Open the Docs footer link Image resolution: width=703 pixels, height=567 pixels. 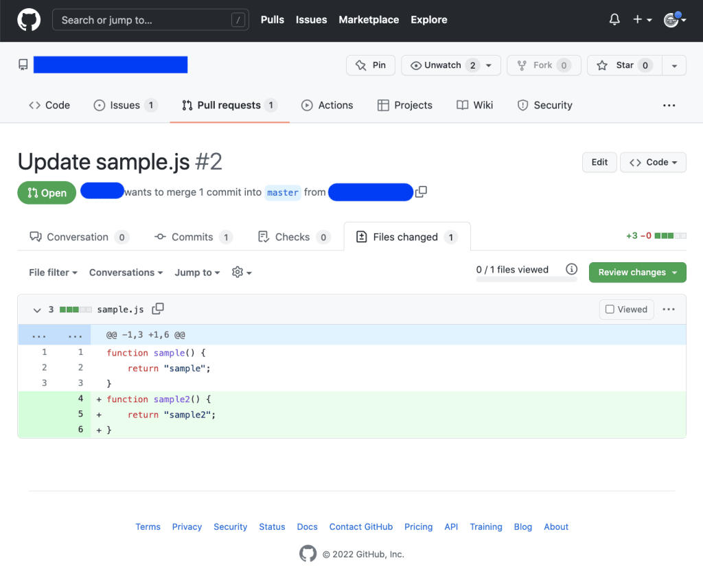tap(307, 526)
